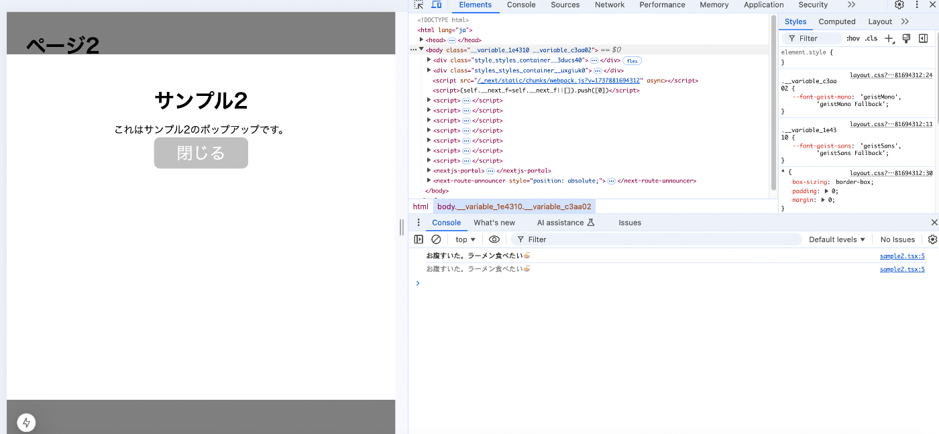Expand the style_styles_container__3ducs40 div
The image size is (939, 434).
click(429, 60)
